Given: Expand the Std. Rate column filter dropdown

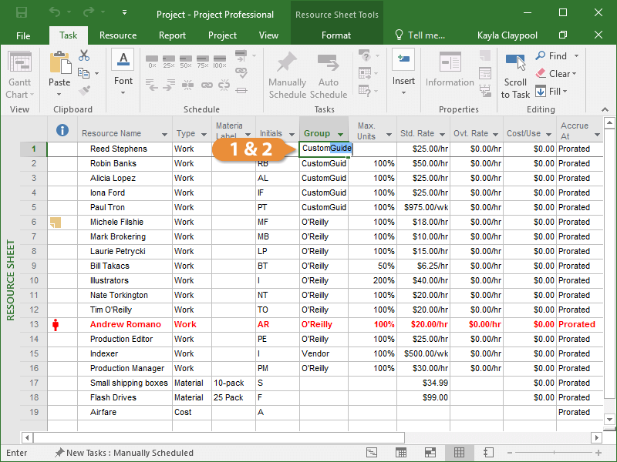Looking at the screenshot, I should click(x=443, y=135).
